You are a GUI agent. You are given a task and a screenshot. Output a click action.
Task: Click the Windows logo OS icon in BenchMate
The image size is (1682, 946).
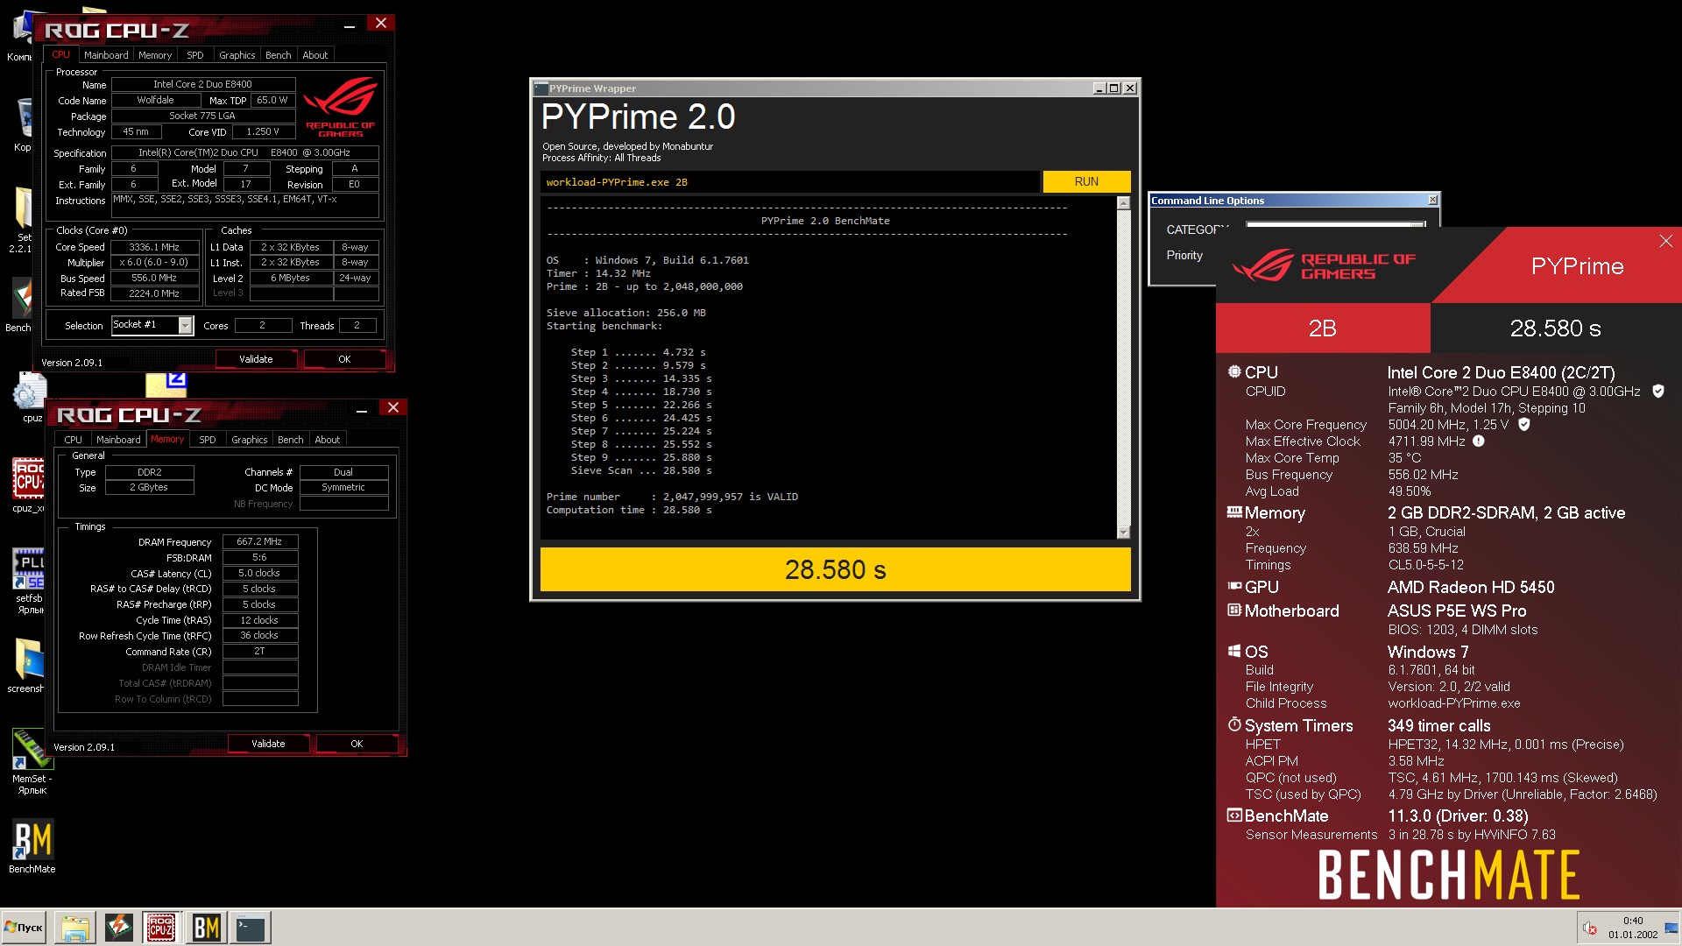pyautogui.click(x=1234, y=651)
